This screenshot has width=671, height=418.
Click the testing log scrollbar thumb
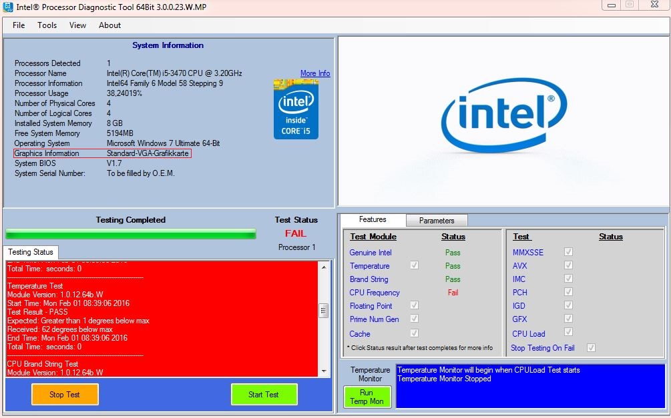tap(324, 310)
